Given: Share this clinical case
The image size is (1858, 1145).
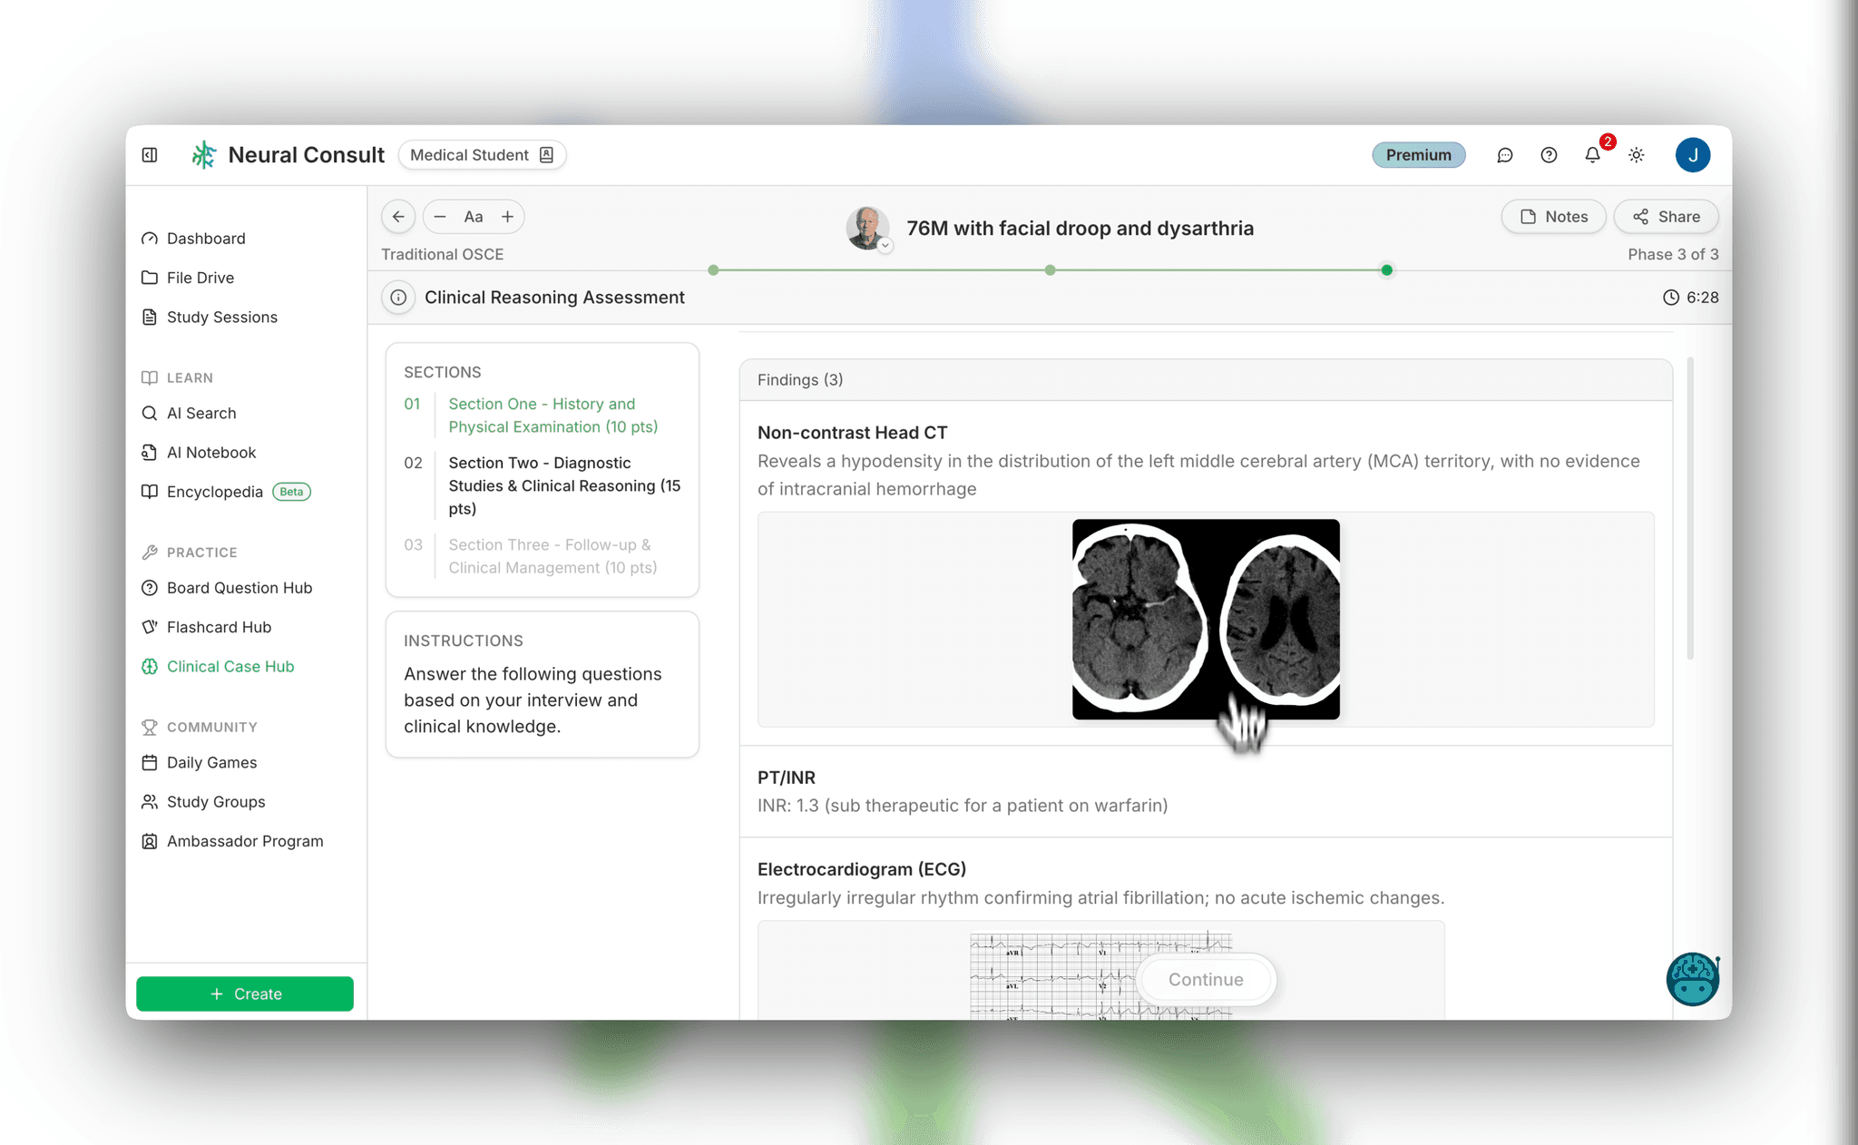Looking at the screenshot, I should pos(1666,217).
